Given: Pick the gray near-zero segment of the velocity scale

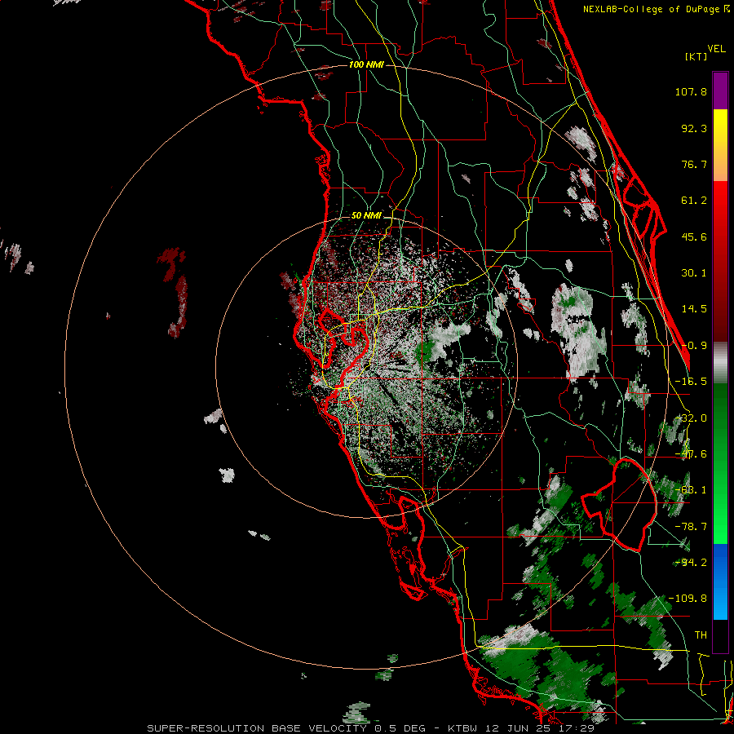Looking at the screenshot, I should [720, 362].
